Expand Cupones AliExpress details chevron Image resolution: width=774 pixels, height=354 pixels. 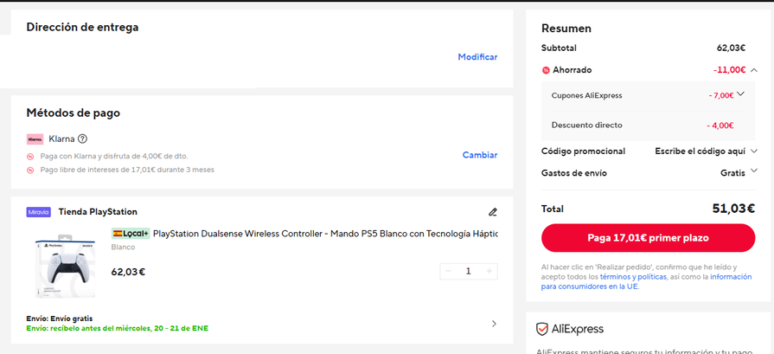coord(740,94)
